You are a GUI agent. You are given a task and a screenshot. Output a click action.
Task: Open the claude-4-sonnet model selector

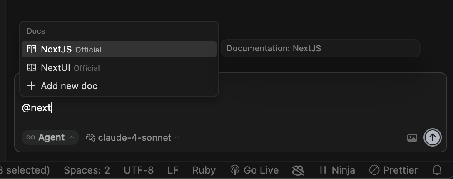[x=132, y=137]
